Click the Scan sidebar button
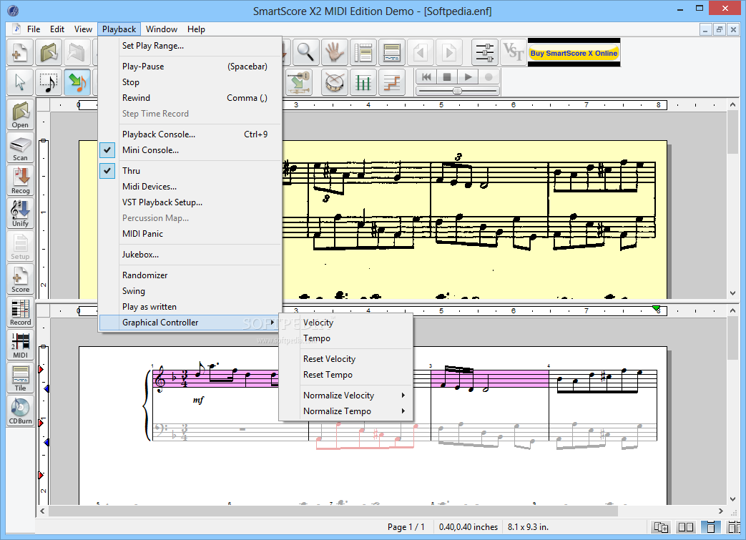This screenshot has height=540, width=746. tap(21, 147)
